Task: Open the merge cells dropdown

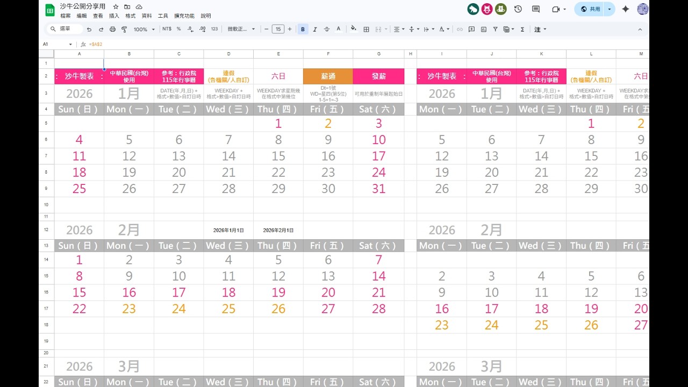Action: pyautogui.click(x=385, y=29)
